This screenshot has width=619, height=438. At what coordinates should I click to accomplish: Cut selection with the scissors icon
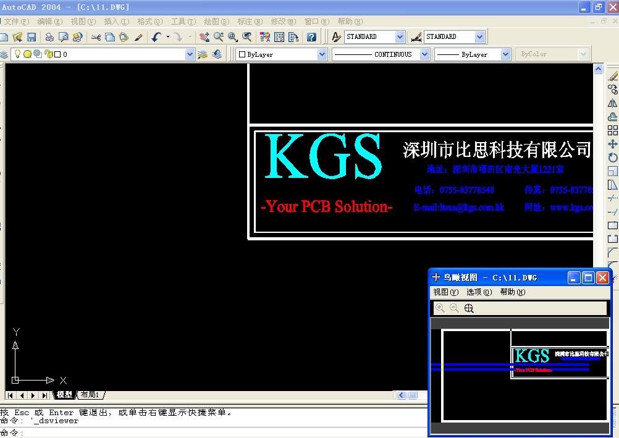pos(96,37)
